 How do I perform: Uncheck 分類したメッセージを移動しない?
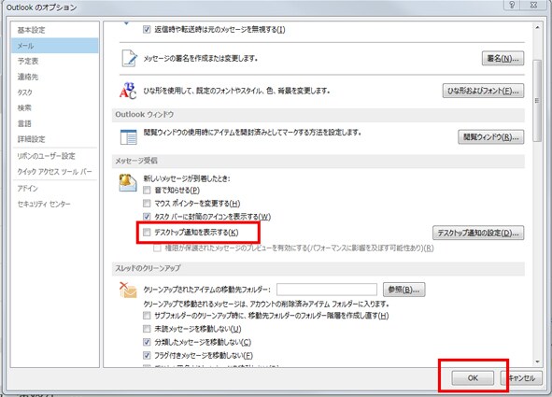pos(147,342)
